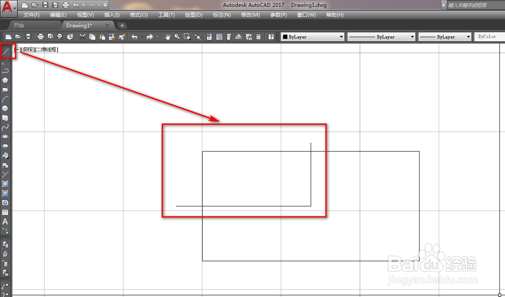Select the Polygon tool
This screenshot has height=297, width=505.
click(x=5, y=80)
